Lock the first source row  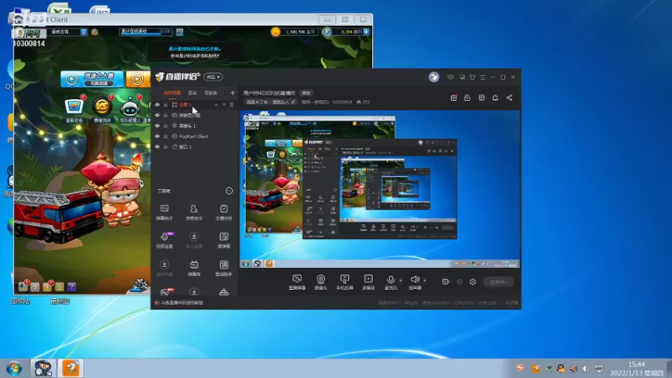point(165,105)
